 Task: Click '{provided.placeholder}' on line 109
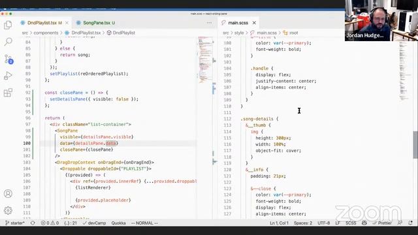[103, 200]
